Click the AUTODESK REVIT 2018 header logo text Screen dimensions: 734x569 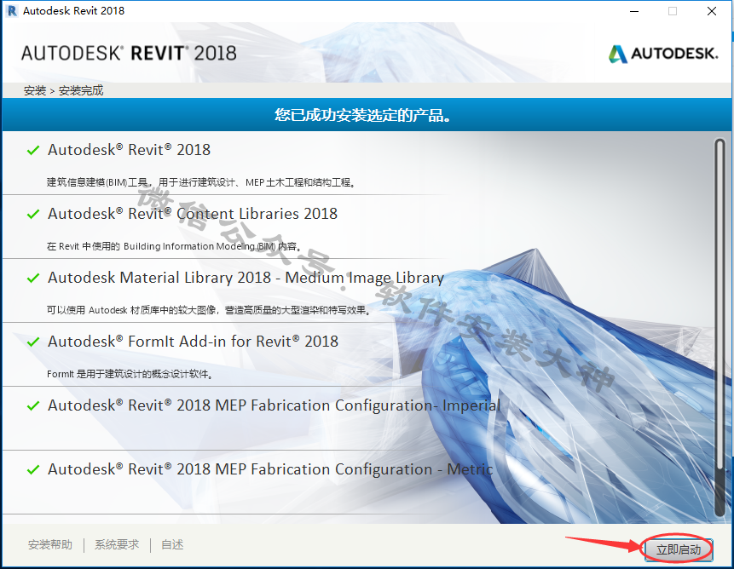click(129, 54)
